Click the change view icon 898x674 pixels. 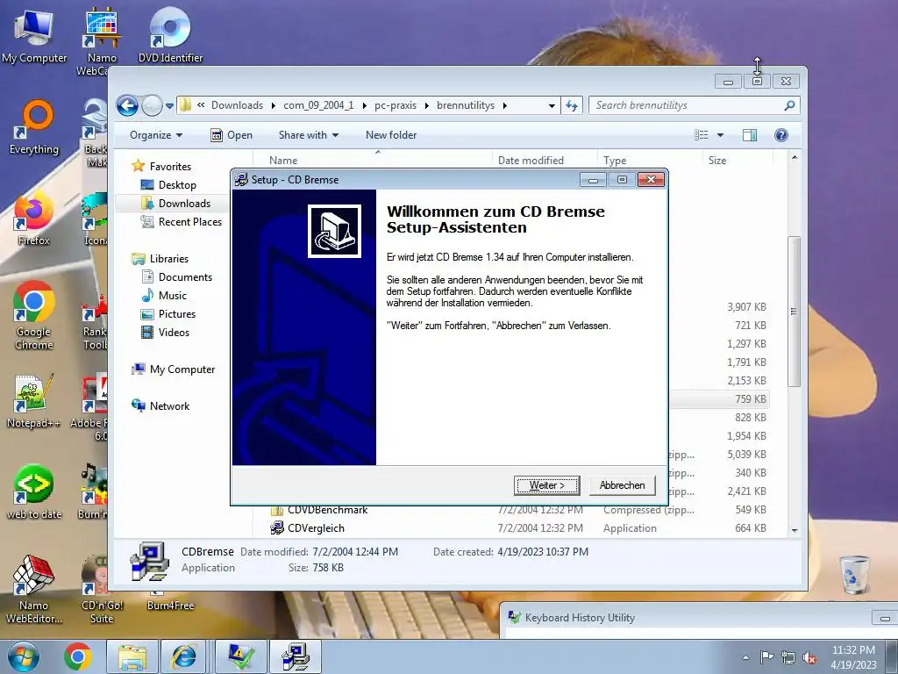tap(701, 135)
